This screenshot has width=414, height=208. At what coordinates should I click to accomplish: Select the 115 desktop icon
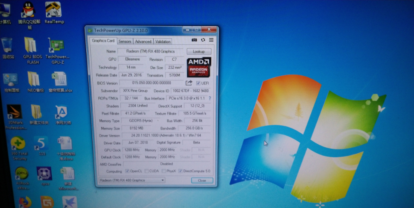click(42, 146)
